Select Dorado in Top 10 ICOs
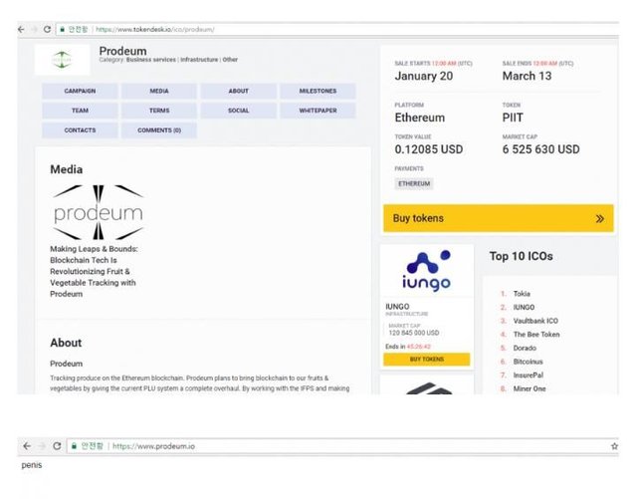The width and height of the screenshot is (637, 499). tap(525, 349)
